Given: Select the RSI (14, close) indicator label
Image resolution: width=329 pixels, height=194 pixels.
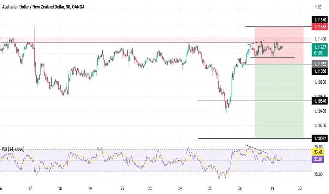Looking at the screenshot, I should [x=13, y=149].
